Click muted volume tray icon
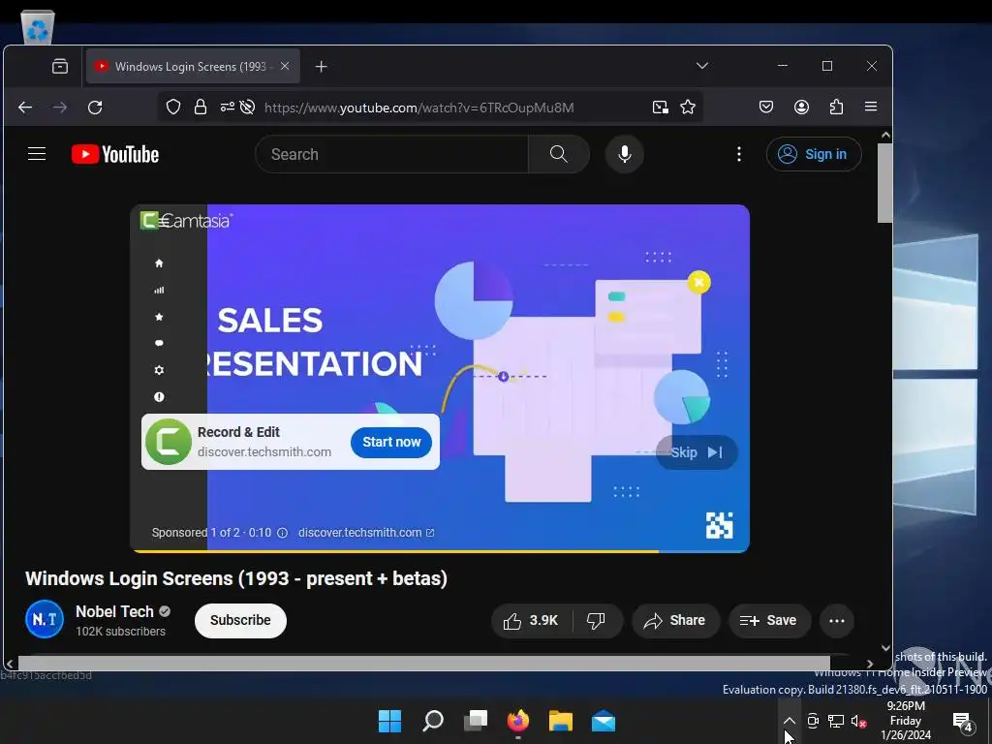The height and width of the screenshot is (744, 992). coord(858,721)
